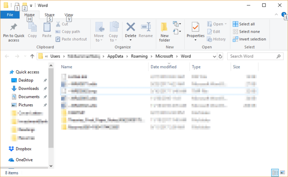Image resolution: width=288 pixels, height=177 pixels.
Task: Switch to the Share ribbon tab
Action: (49, 15)
